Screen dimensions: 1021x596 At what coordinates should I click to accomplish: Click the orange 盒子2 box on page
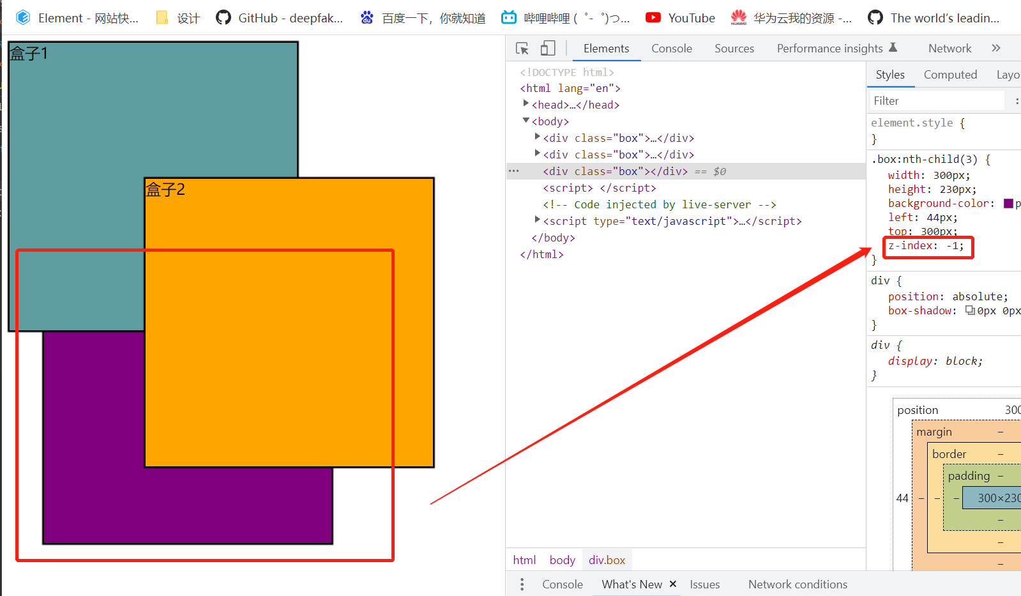pos(289,323)
